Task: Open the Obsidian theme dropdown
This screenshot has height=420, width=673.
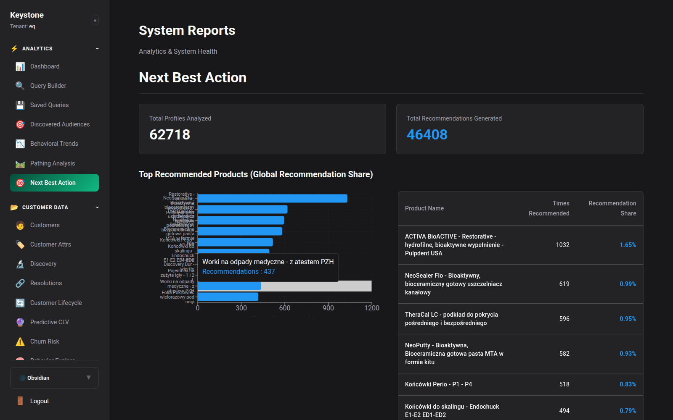Action: click(x=54, y=378)
